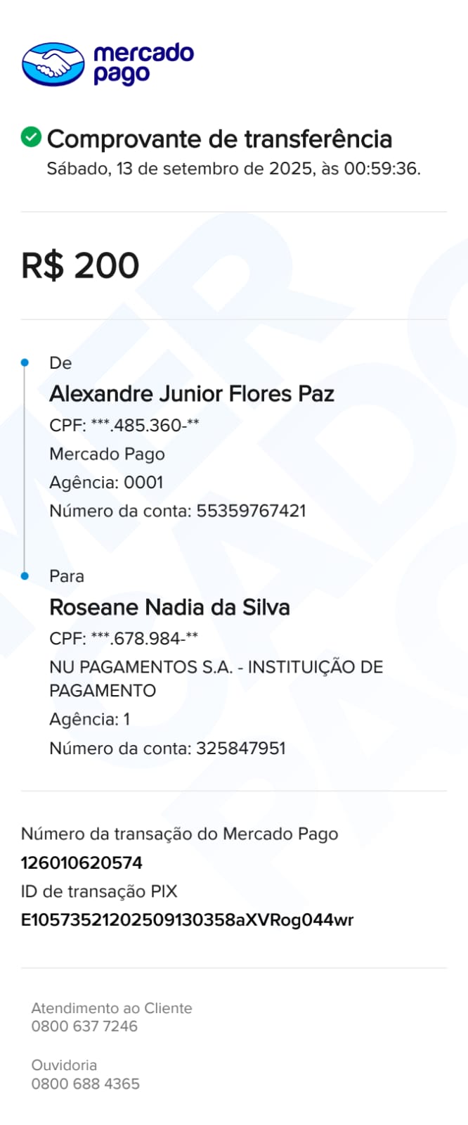Select the recipient CPF ***.678.984-**
This screenshot has width=468, height=1125.
click(x=124, y=638)
